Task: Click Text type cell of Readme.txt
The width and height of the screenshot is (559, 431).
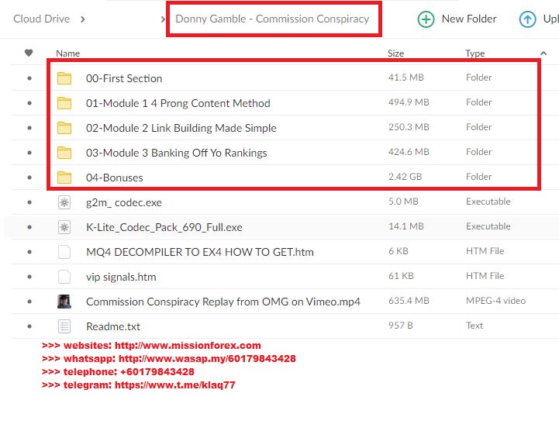Action: [x=474, y=325]
